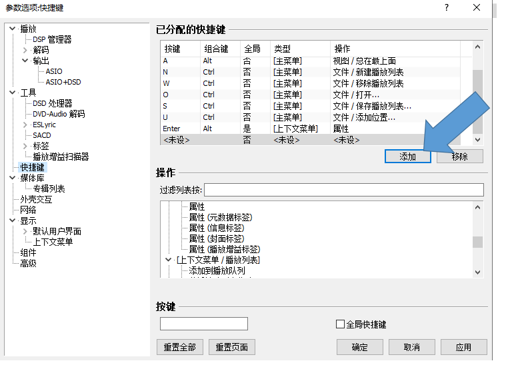Viewport: 530px width, 375px height.
Task: Collapse the [上下文菜单 / 播放列表] action group
Action: (169, 260)
